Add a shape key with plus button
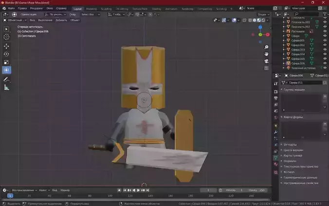The height and width of the screenshot is (206, 329). pyautogui.click(x=325, y=124)
